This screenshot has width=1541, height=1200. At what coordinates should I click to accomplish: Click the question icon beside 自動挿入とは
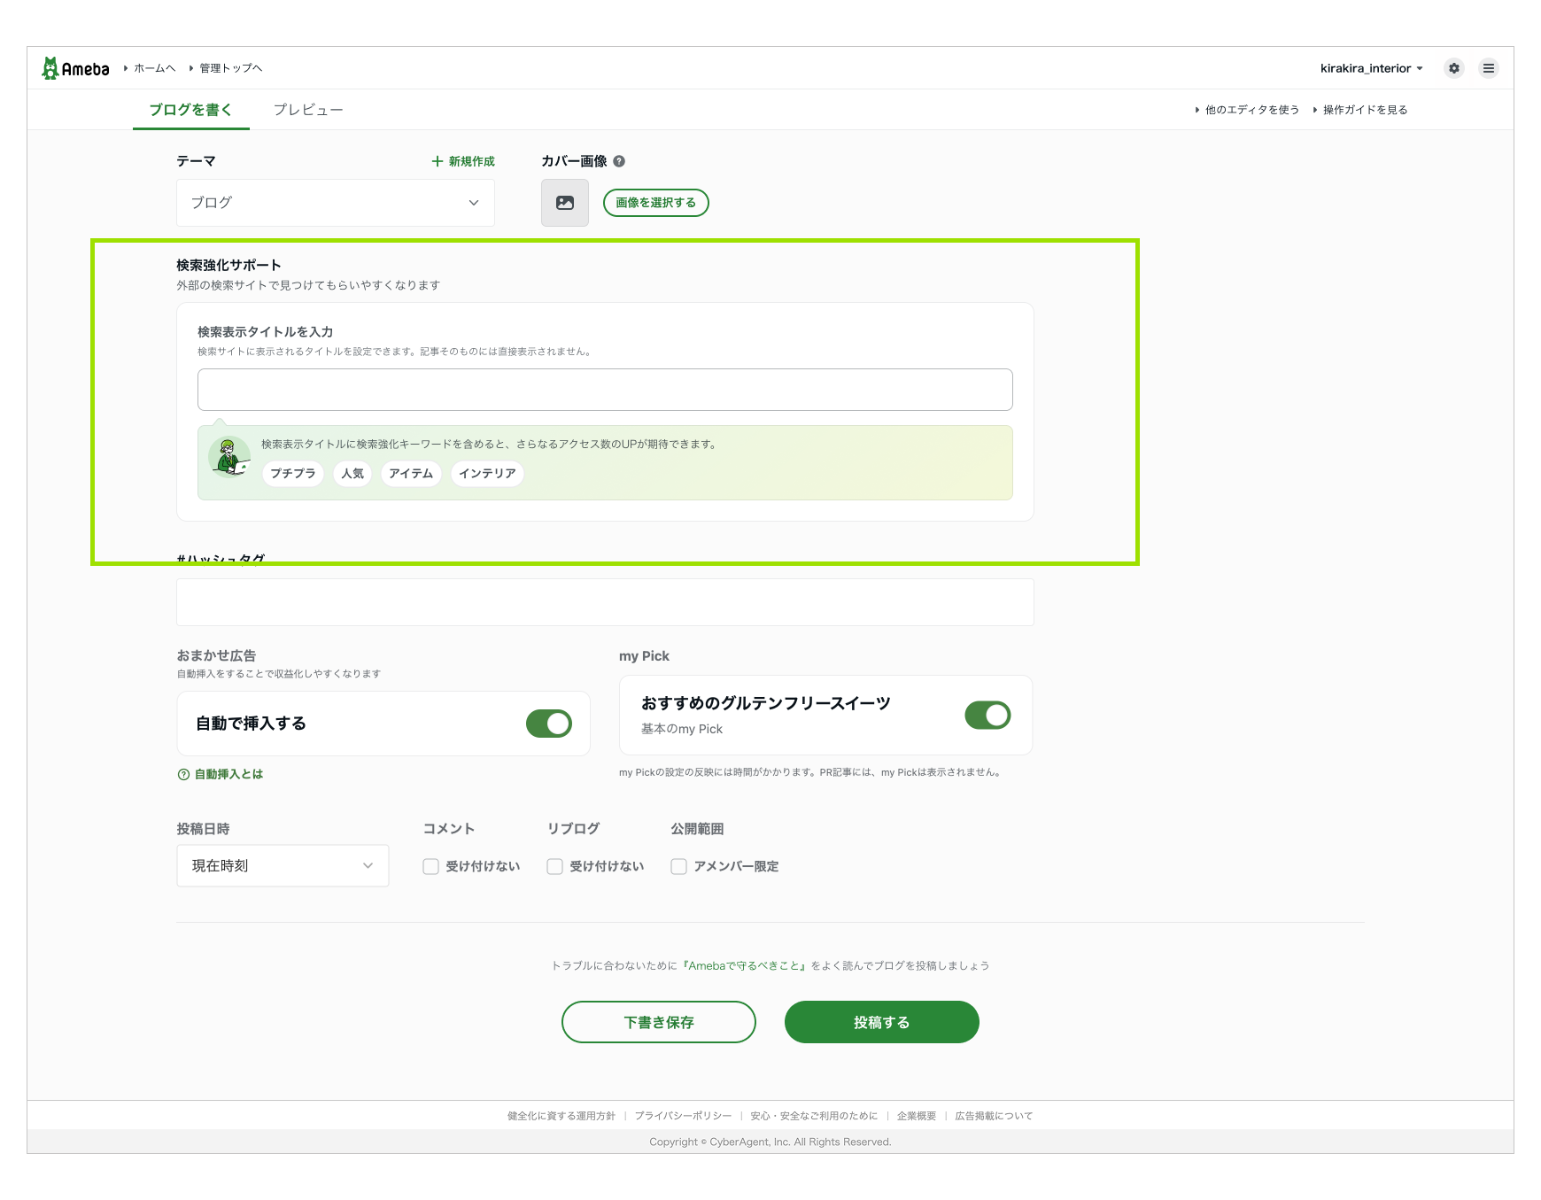183,774
